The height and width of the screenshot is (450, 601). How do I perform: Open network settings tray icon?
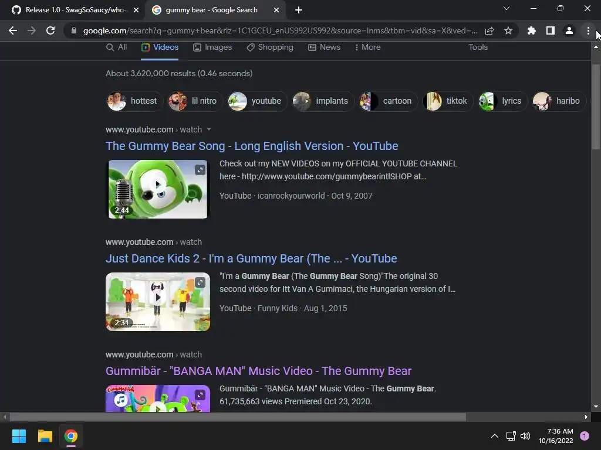(511, 436)
